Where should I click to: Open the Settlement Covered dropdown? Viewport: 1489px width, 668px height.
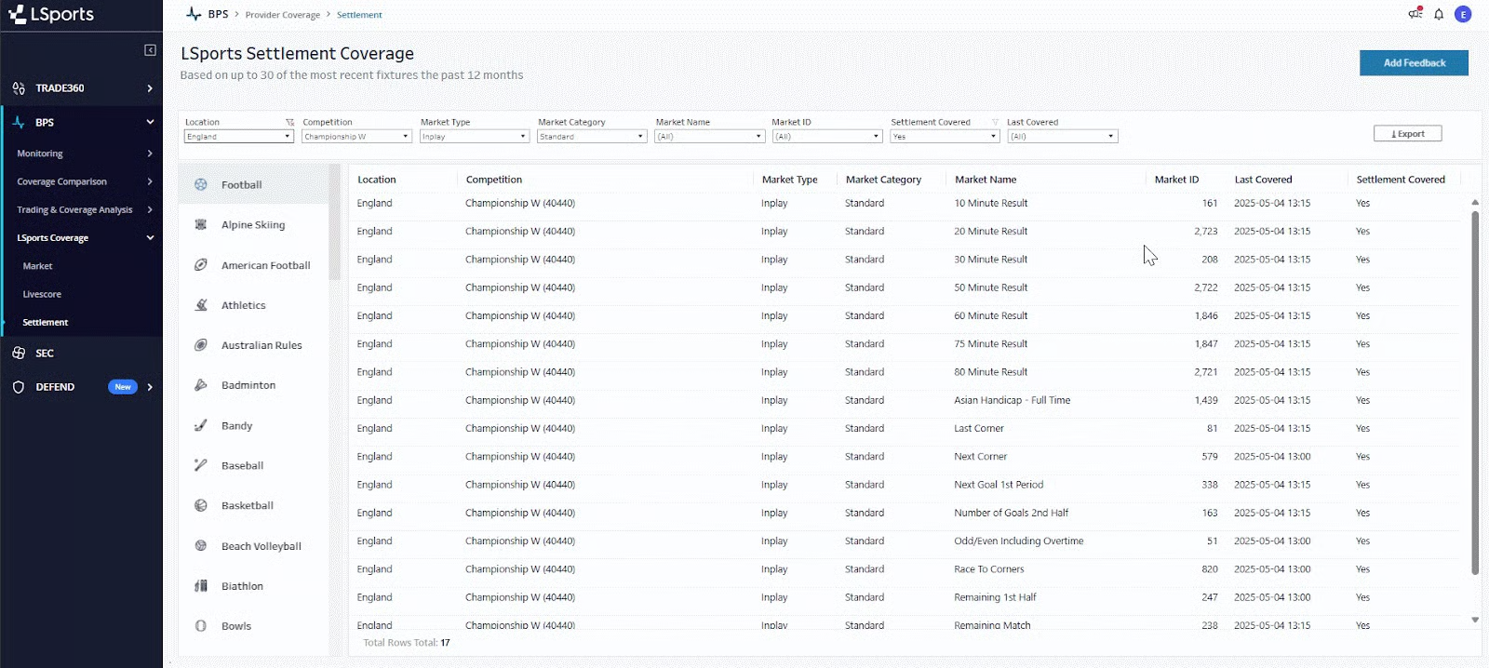[945, 137]
